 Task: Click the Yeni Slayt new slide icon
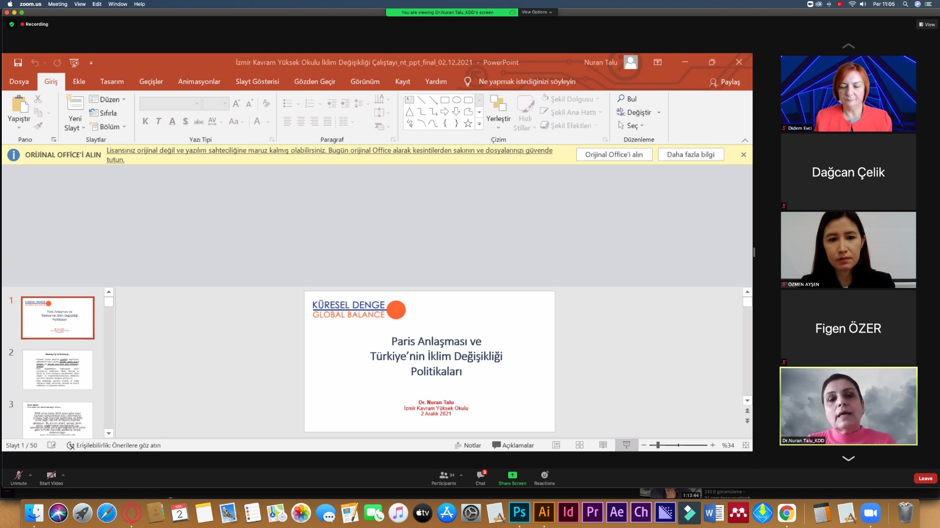click(x=75, y=105)
